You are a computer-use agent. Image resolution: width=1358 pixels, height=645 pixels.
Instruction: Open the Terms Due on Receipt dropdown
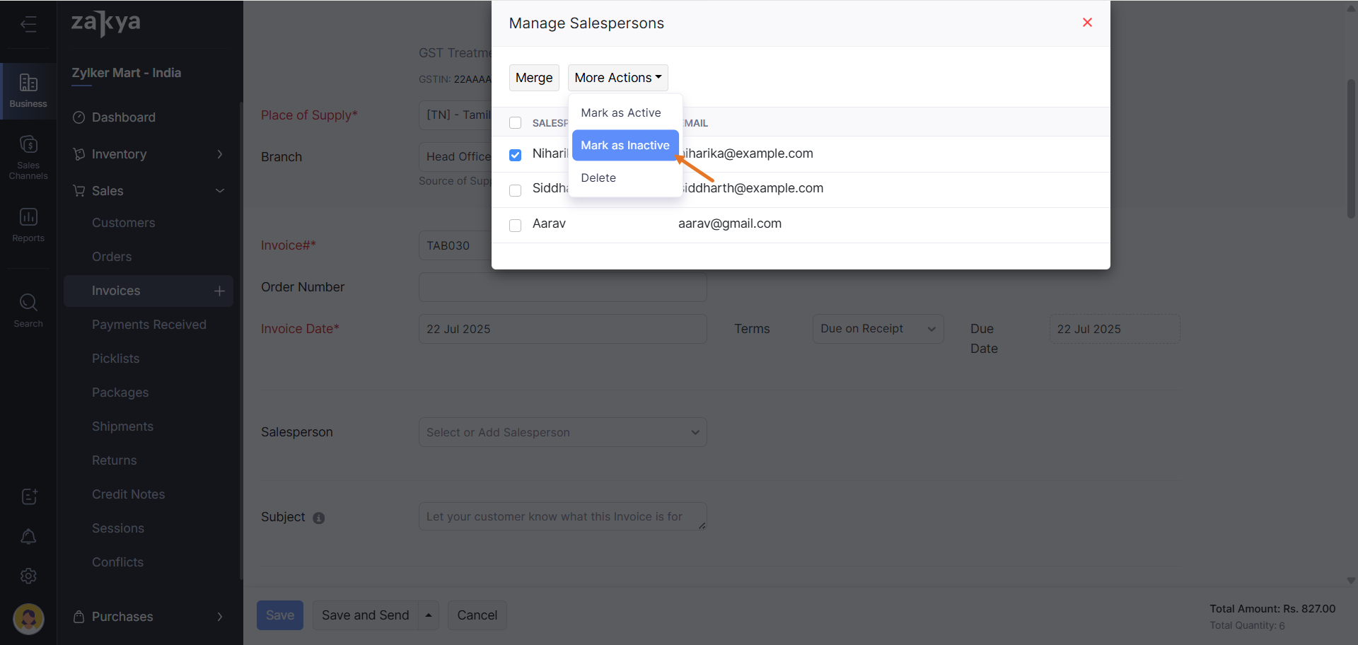tap(877, 329)
